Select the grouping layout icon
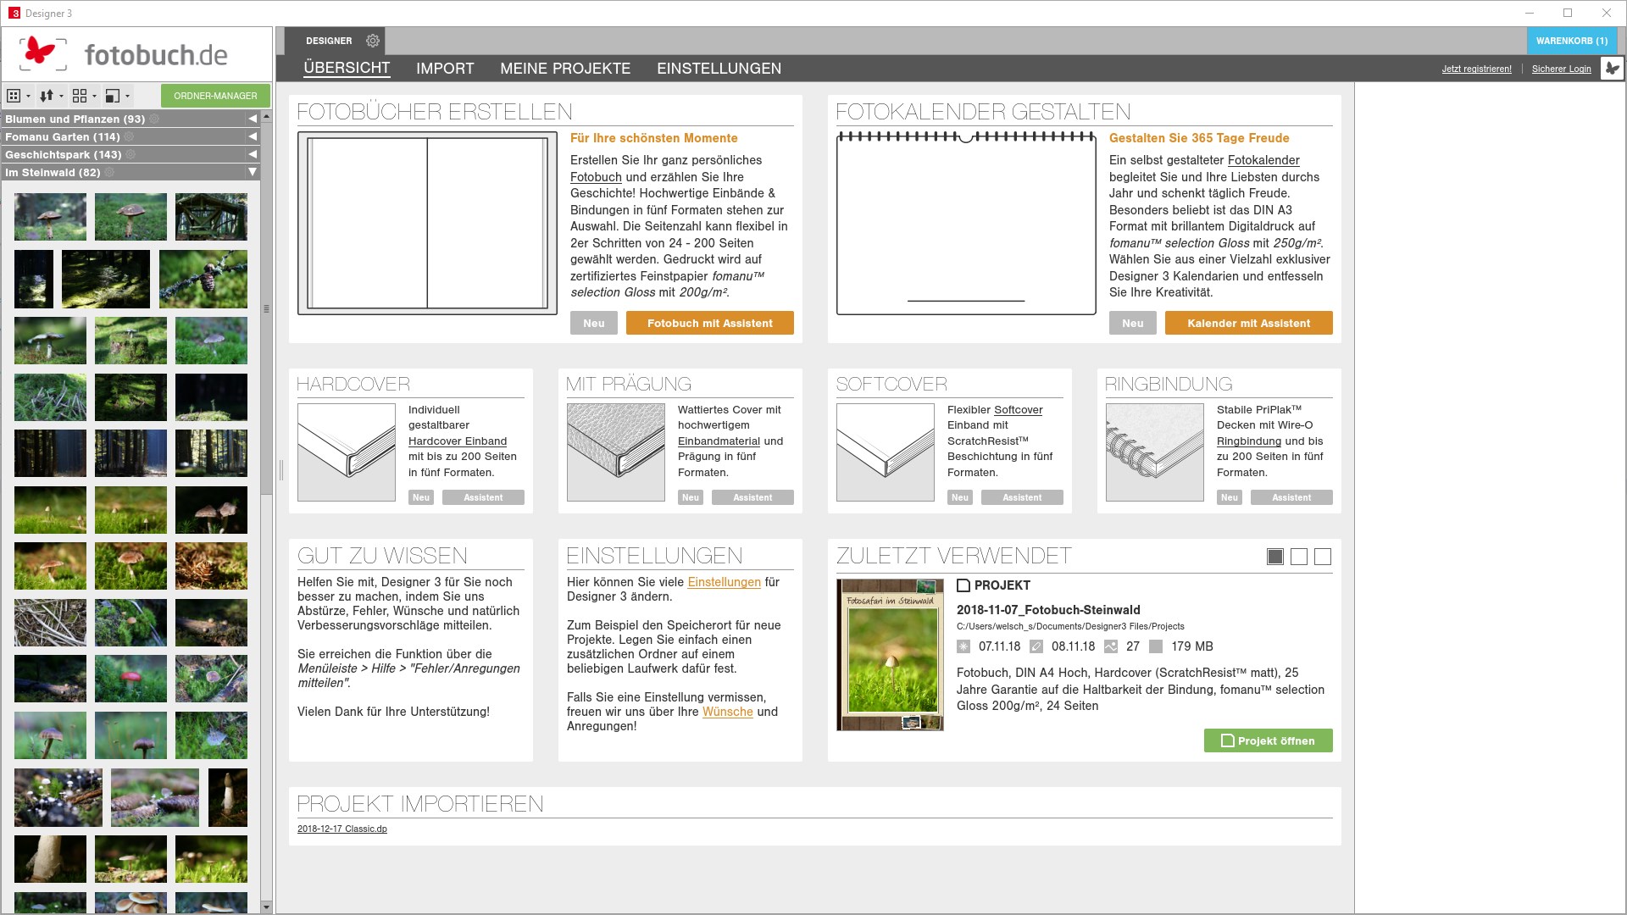Viewport: 1627px width, 915px height. (79, 95)
